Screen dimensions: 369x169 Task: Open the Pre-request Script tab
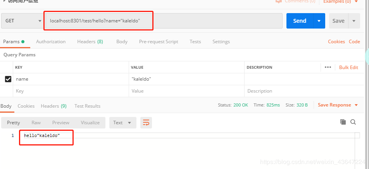pos(159,42)
